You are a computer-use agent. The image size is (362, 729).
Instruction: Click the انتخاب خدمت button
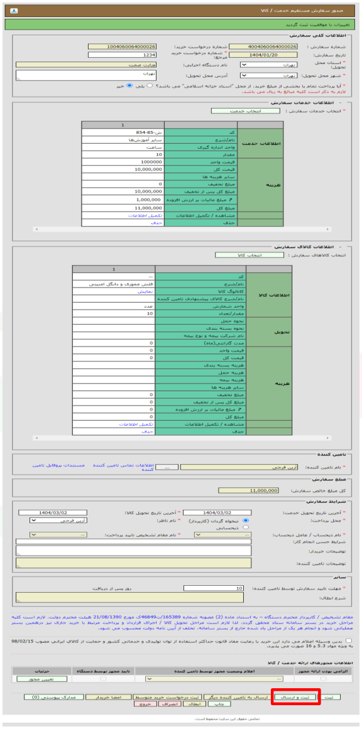click(x=246, y=111)
